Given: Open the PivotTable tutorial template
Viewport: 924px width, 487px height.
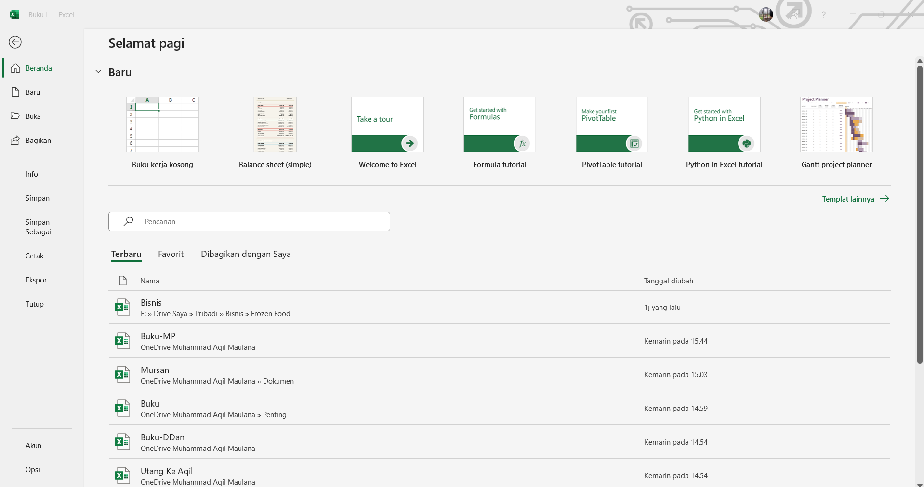Looking at the screenshot, I should coord(612,133).
